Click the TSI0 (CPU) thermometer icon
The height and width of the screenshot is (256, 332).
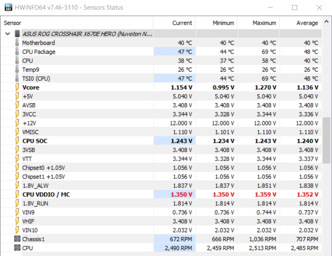17,78
